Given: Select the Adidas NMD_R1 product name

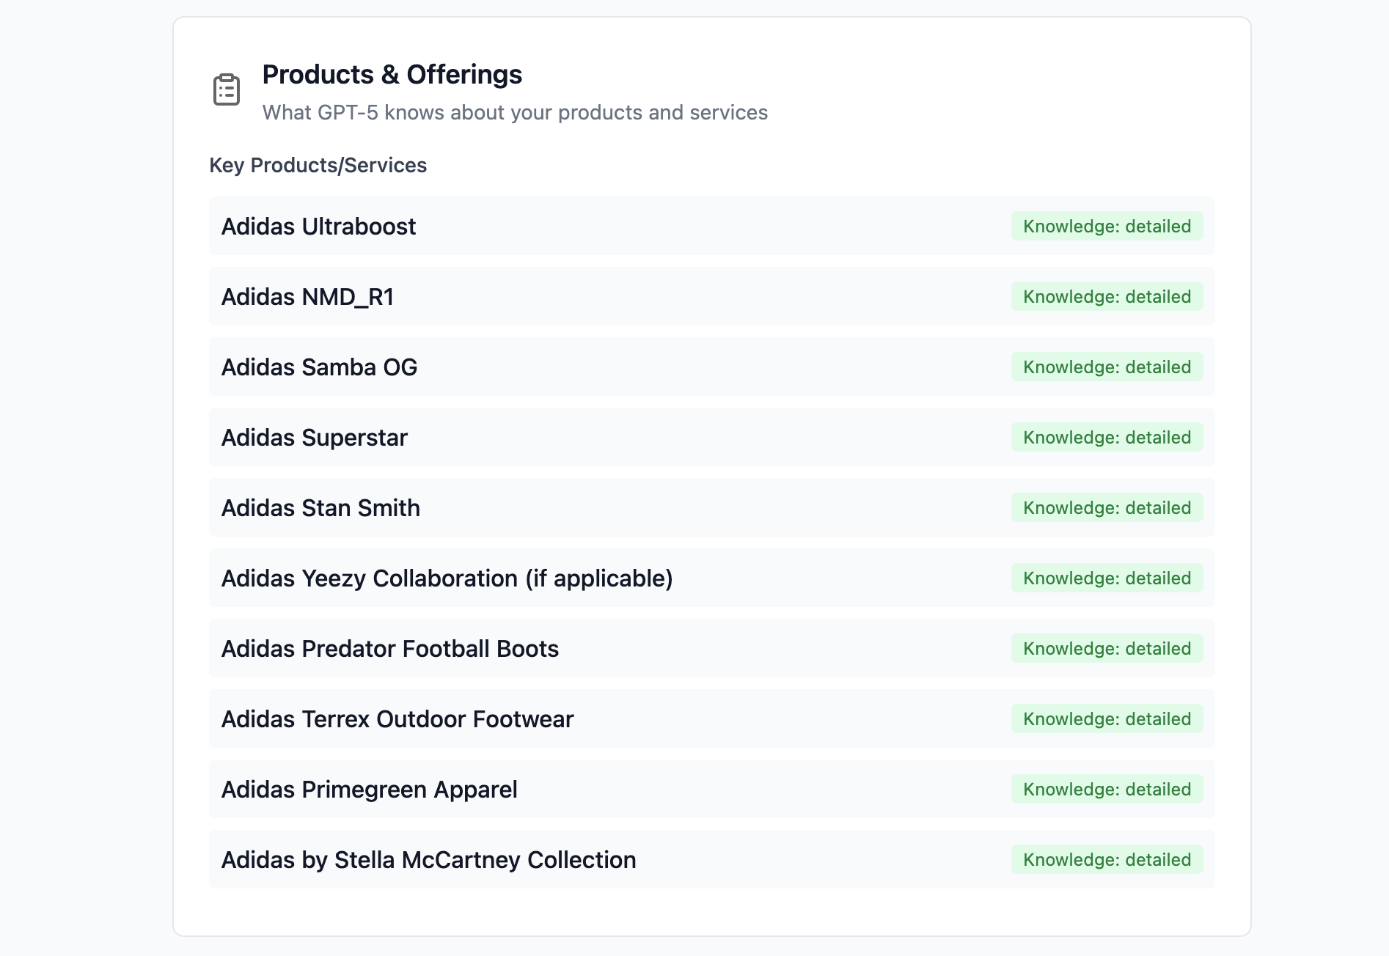Looking at the screenshot, I should [308, 297].
